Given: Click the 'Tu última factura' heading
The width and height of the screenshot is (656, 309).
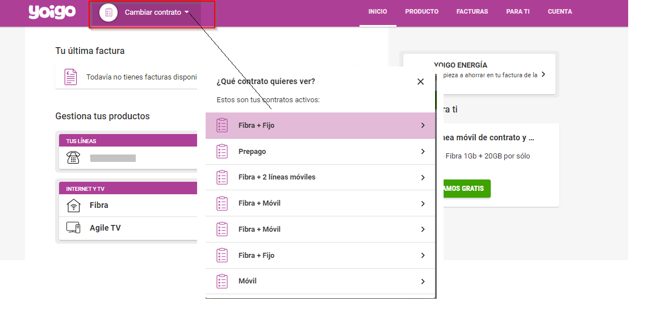Looking at the screenshot, I should 90,51.
